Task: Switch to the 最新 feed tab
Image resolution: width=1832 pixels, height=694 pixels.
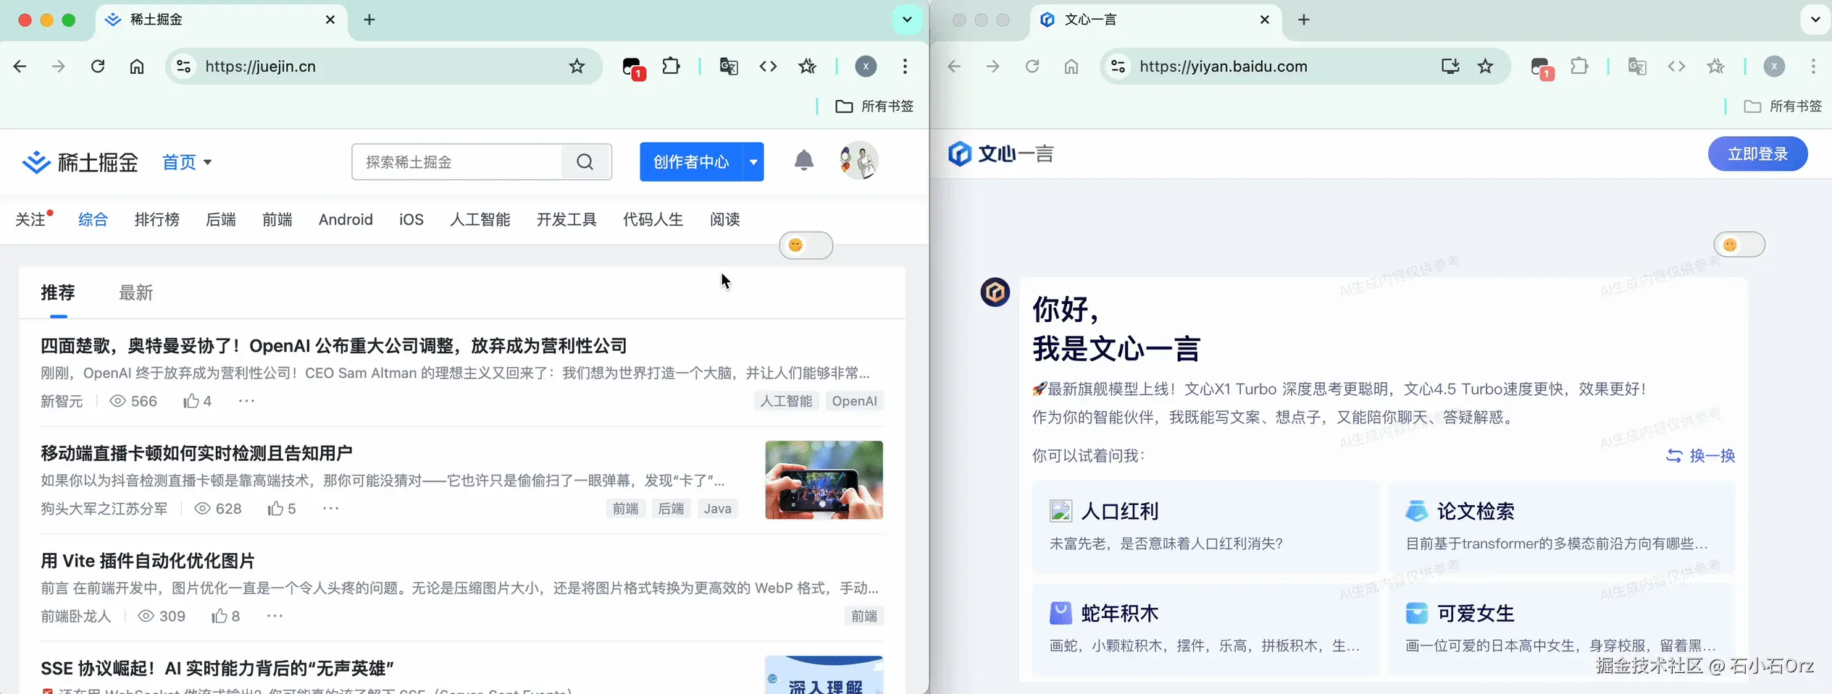Action: 136,293
